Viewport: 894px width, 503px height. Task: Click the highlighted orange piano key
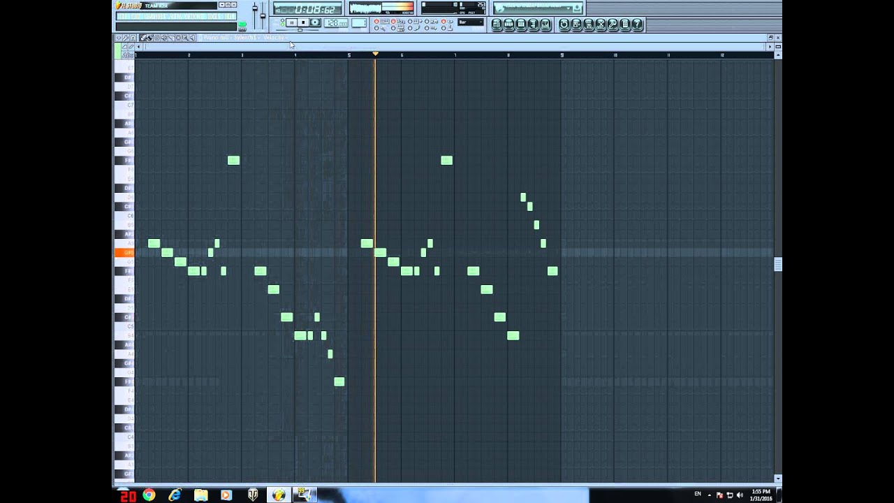pos(124,252)
